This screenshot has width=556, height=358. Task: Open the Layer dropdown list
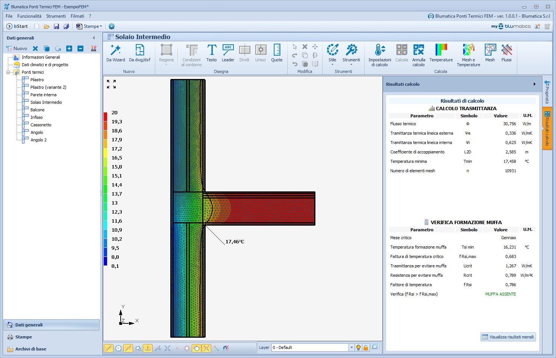351,347
